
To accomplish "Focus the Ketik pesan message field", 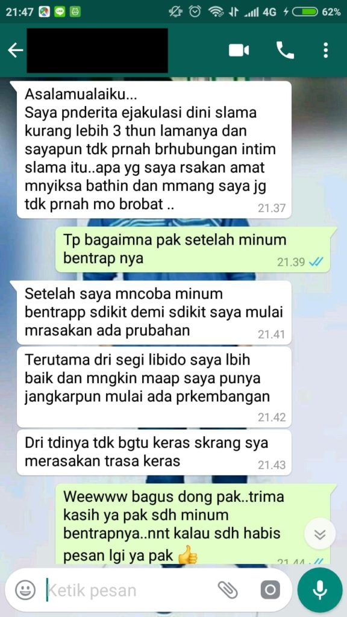I will pos(130,590).
